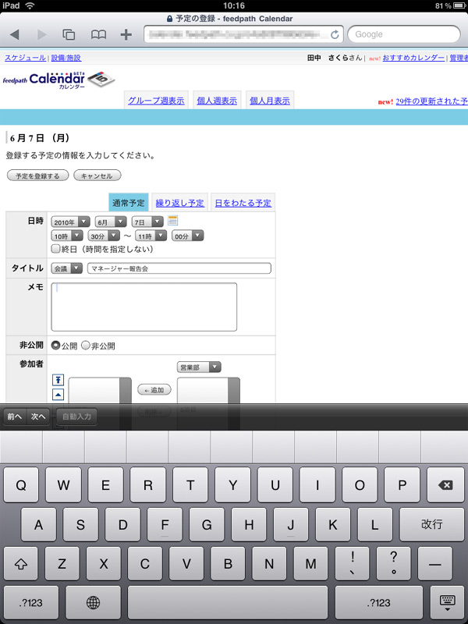Tap the backspace key on keyboard
The image size is (468, 624).
[x=445, y=484]
